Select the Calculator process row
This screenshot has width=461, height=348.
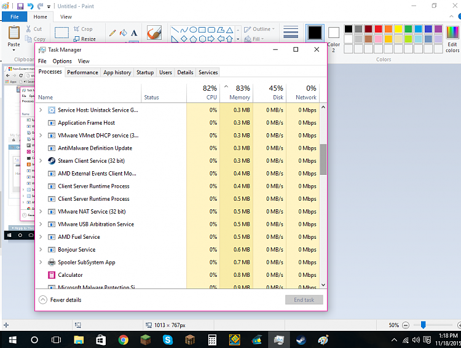(178, 275)
